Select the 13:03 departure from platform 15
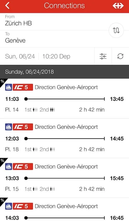129x221 pixels. 64,178
